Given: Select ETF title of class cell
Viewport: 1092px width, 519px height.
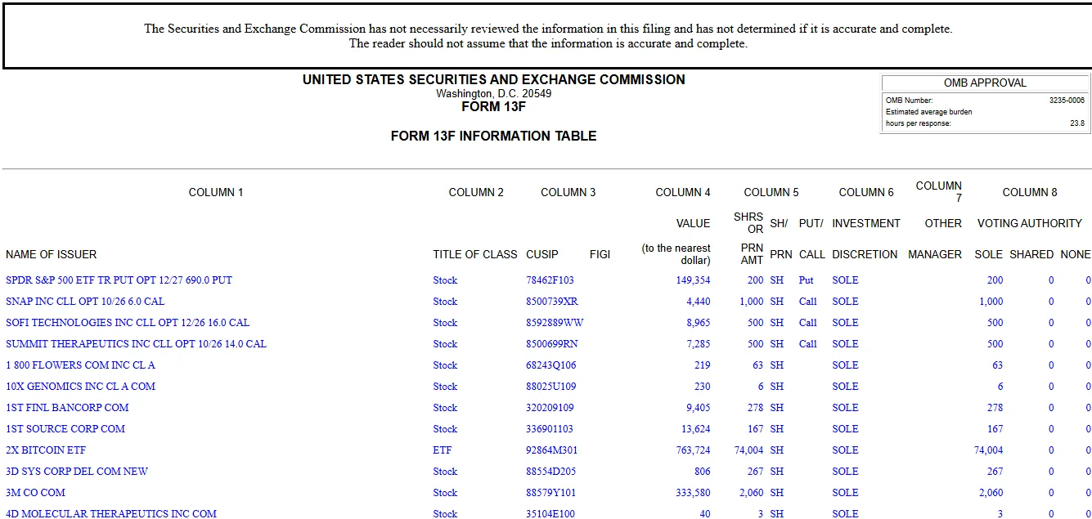Looking at the screenshot, I should pyautogui.click(x=443, y=450).
